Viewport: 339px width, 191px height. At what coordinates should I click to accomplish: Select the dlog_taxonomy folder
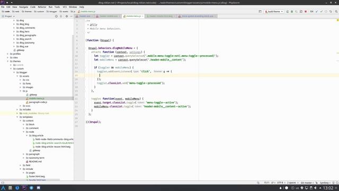click(x=27, y=42)
